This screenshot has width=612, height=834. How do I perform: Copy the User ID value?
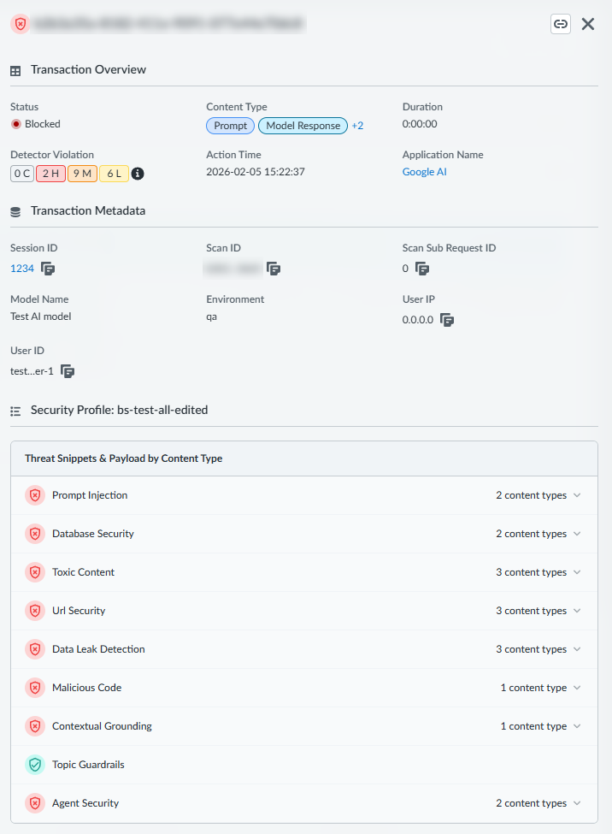point(68,371)
